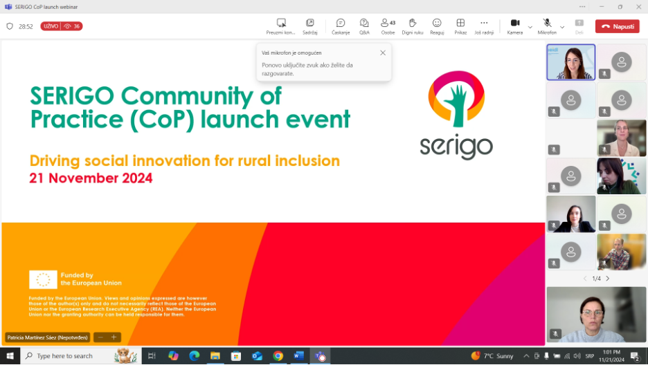Leave the meeting with Napusti

click(617, 26)
